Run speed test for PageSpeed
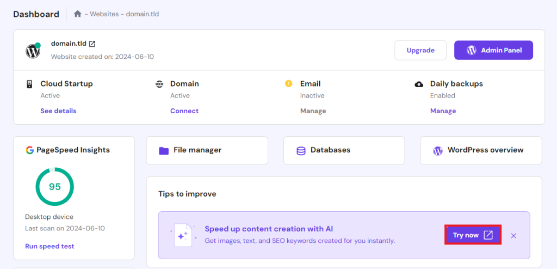The width and height of the screenshot is (557, 269). click(49, 246)
